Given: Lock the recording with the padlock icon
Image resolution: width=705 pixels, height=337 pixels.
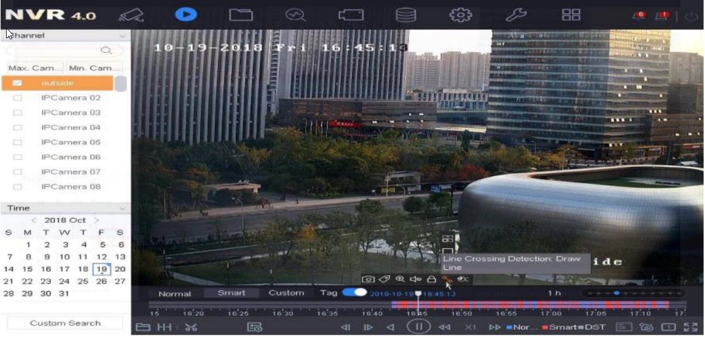Looking at the screenshot, I should click(431, 279).
